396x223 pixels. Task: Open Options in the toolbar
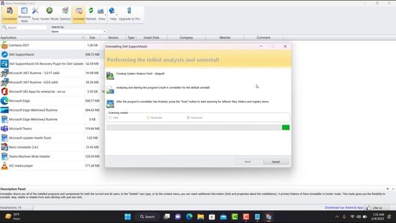pos(65,14)
